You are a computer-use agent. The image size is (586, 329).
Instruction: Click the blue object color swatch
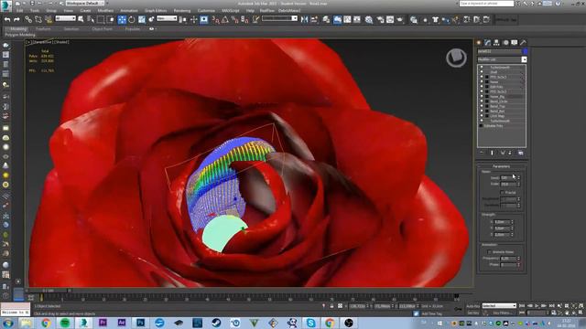525,51
